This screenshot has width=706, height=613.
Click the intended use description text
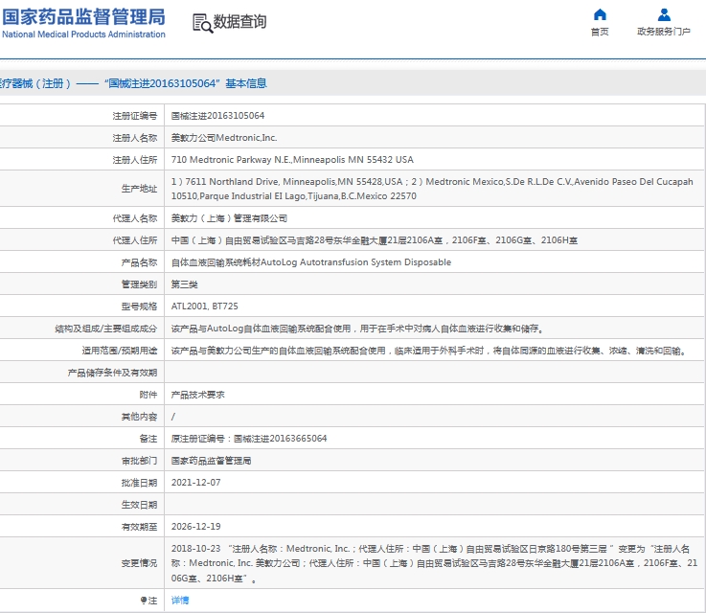tap(430, 351)
